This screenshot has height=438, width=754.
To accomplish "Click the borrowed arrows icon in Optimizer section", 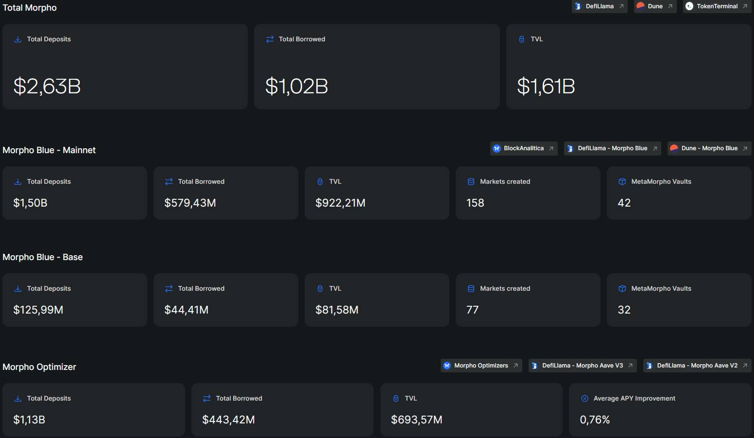I will pos(207,399).
